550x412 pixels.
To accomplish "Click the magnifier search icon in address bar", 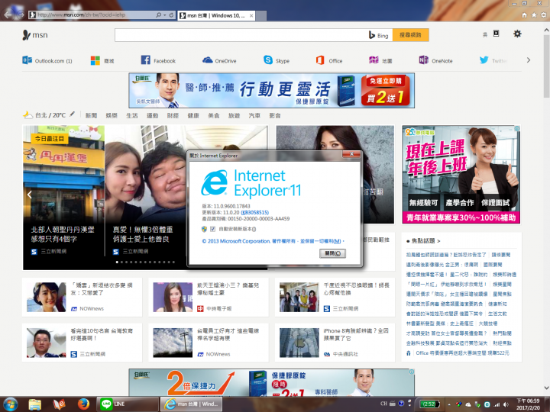I will [159, 15].
